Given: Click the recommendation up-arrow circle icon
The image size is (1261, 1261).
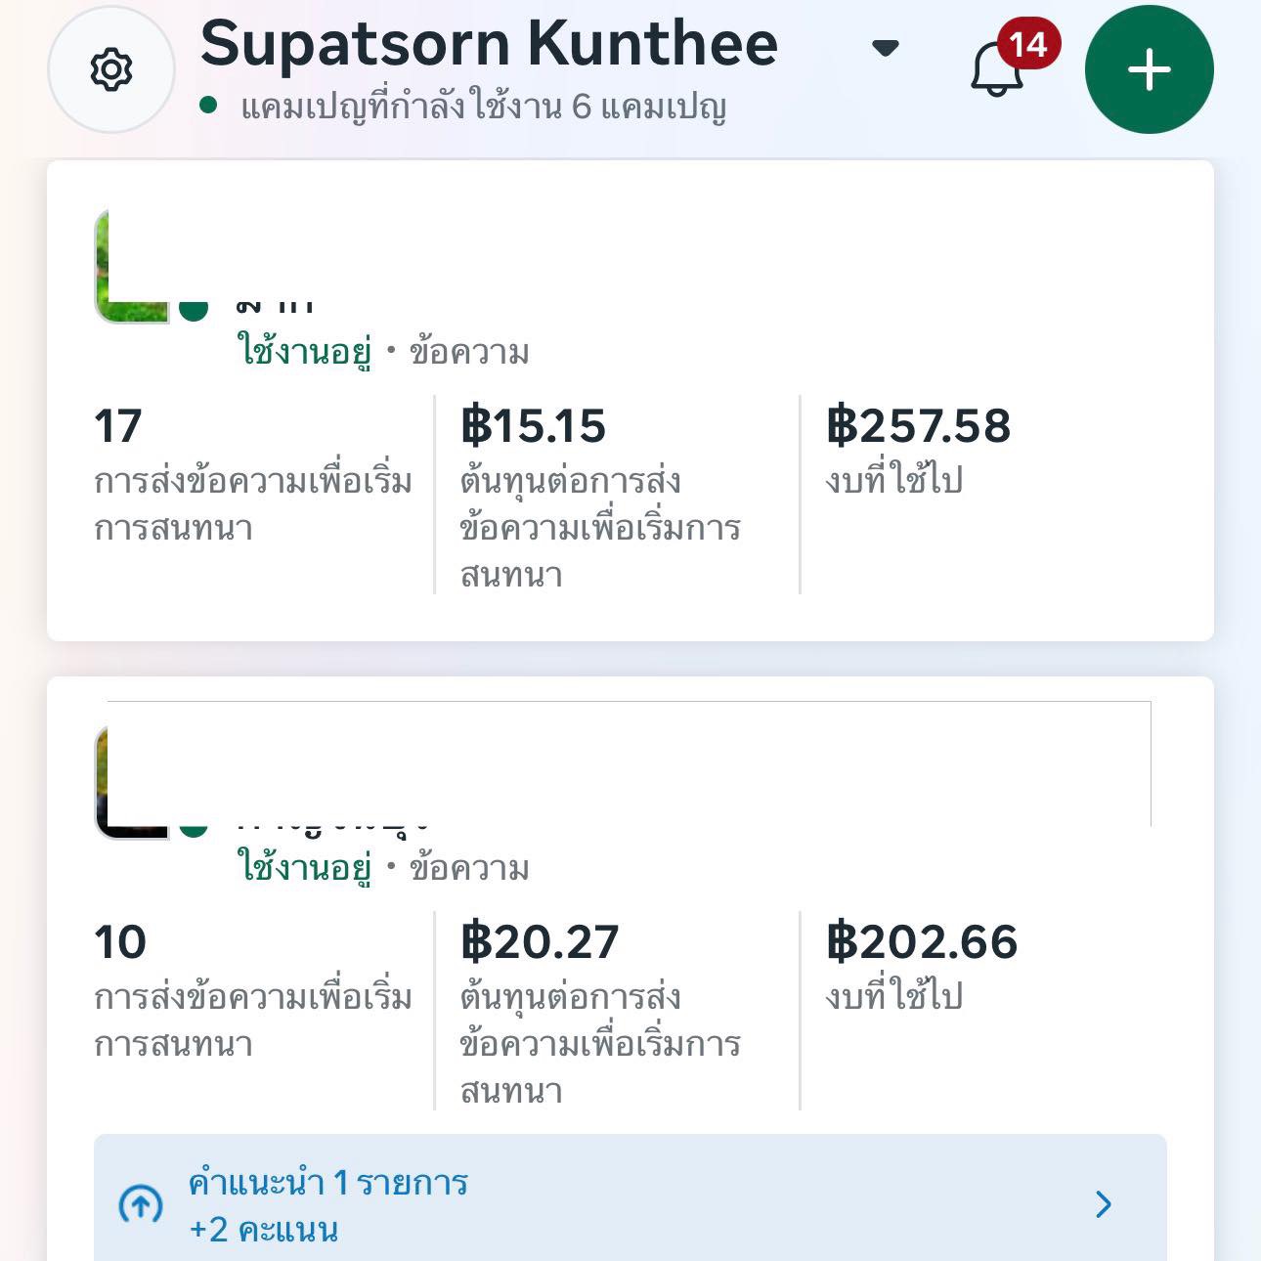Looking at the screenshot, I should [141, 1204].
